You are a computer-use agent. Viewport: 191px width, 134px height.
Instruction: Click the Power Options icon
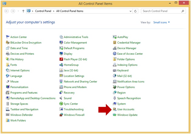[115, 87]
